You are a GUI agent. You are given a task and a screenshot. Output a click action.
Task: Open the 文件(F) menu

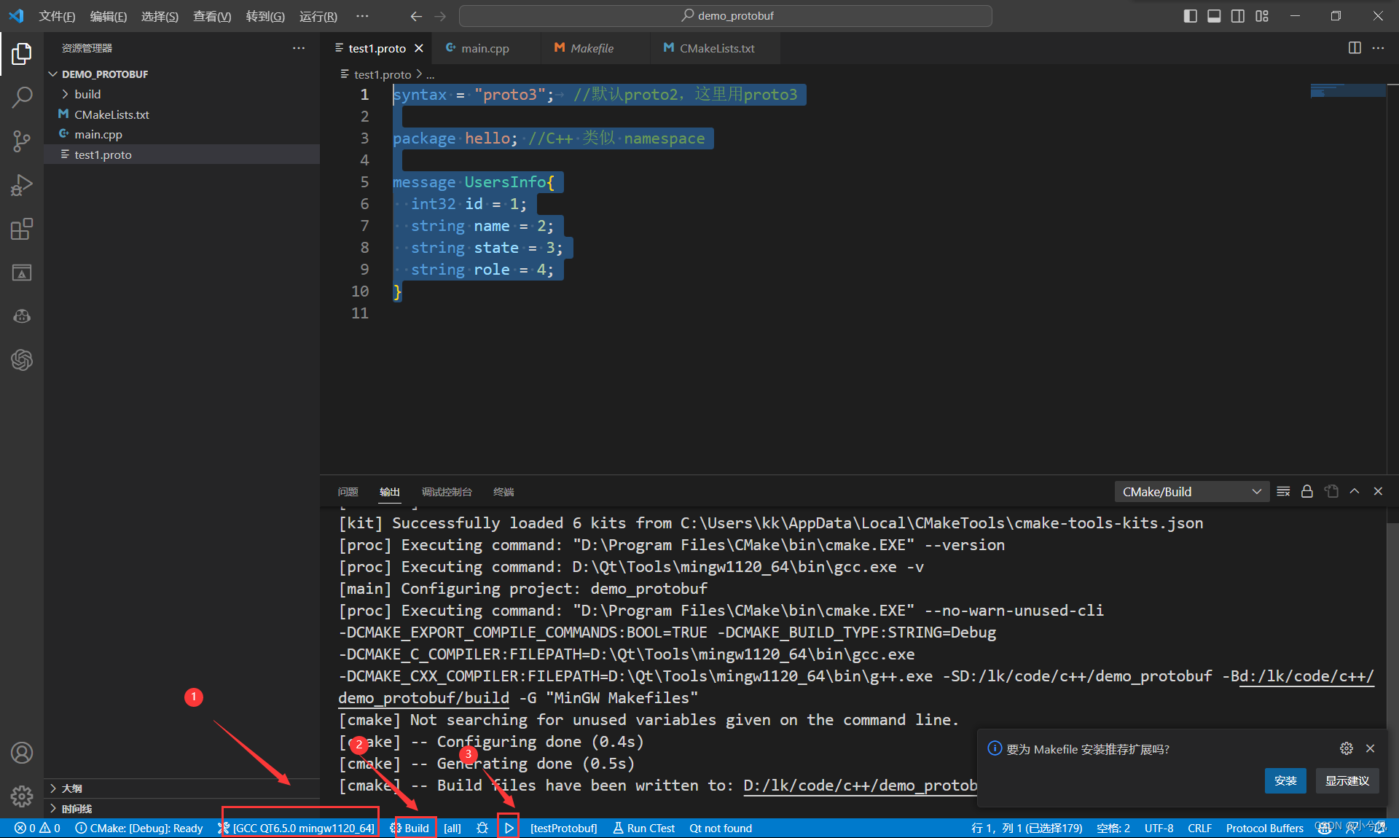coord(57,16)
